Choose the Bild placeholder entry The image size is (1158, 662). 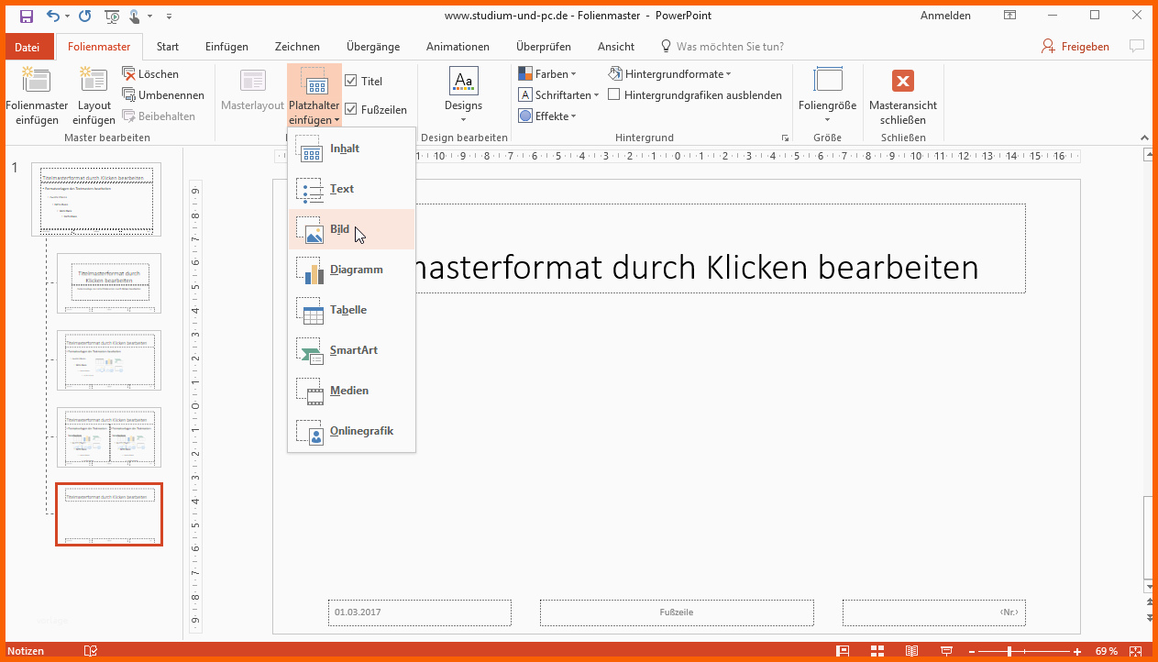[x=351, y=229]
